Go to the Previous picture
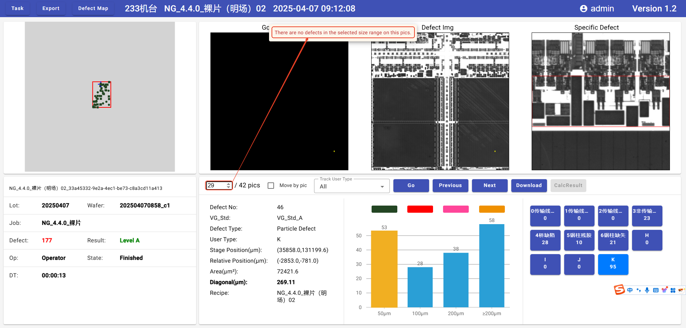 coord(450,186)
